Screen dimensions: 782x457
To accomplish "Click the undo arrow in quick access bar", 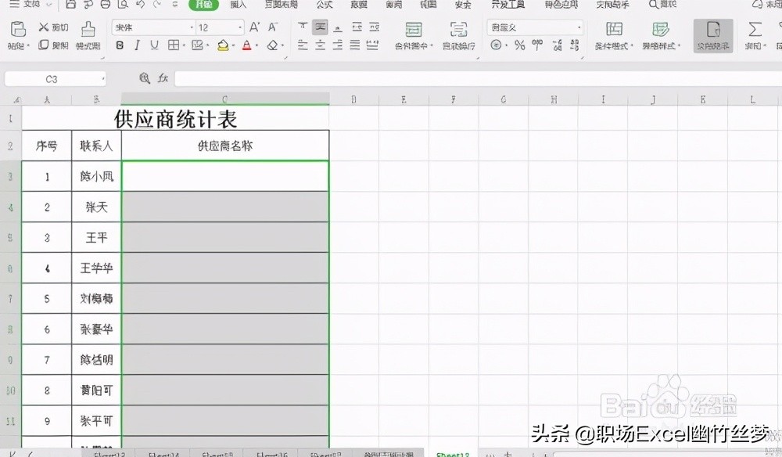I will 139,5.
